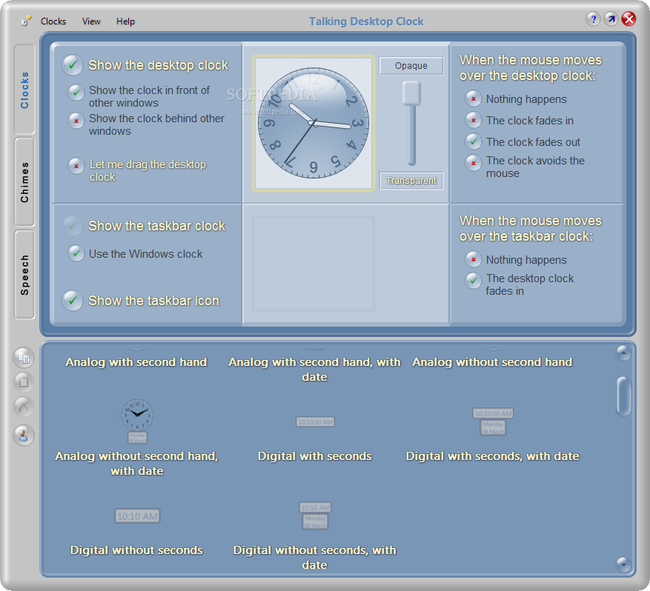Click the copy icon in left sidebar
650x591 pixels.
(24, 358)
